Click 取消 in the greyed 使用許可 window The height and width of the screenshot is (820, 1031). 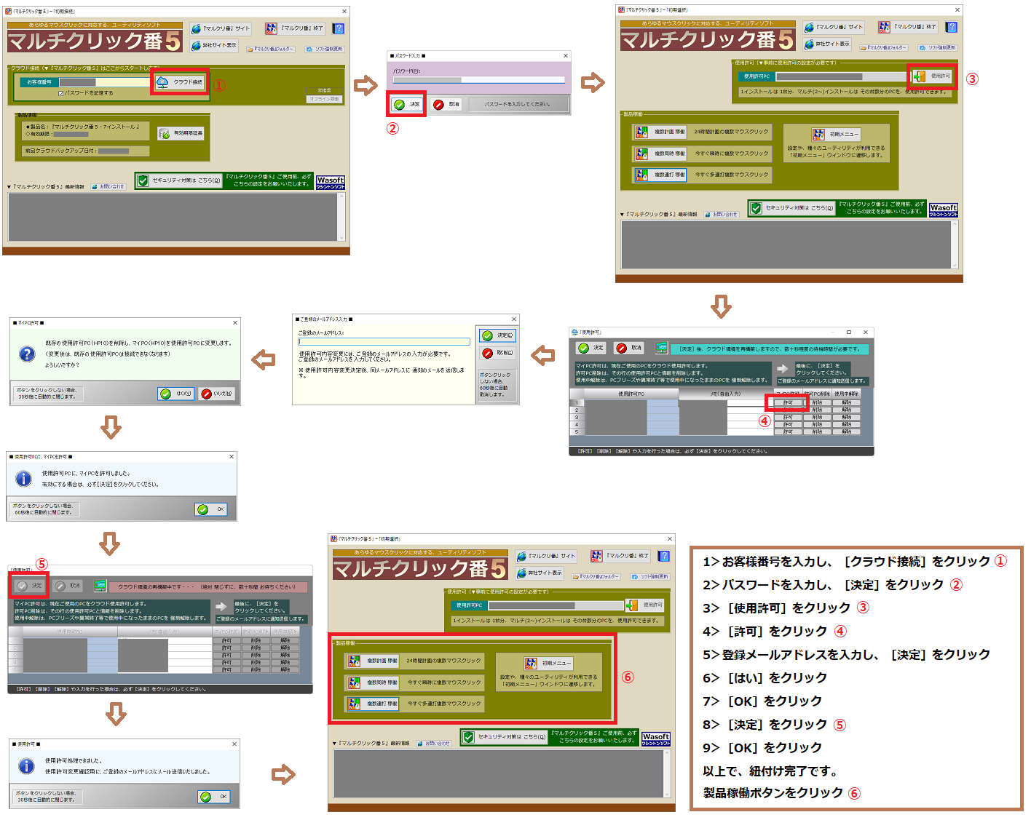click(68, 586)
